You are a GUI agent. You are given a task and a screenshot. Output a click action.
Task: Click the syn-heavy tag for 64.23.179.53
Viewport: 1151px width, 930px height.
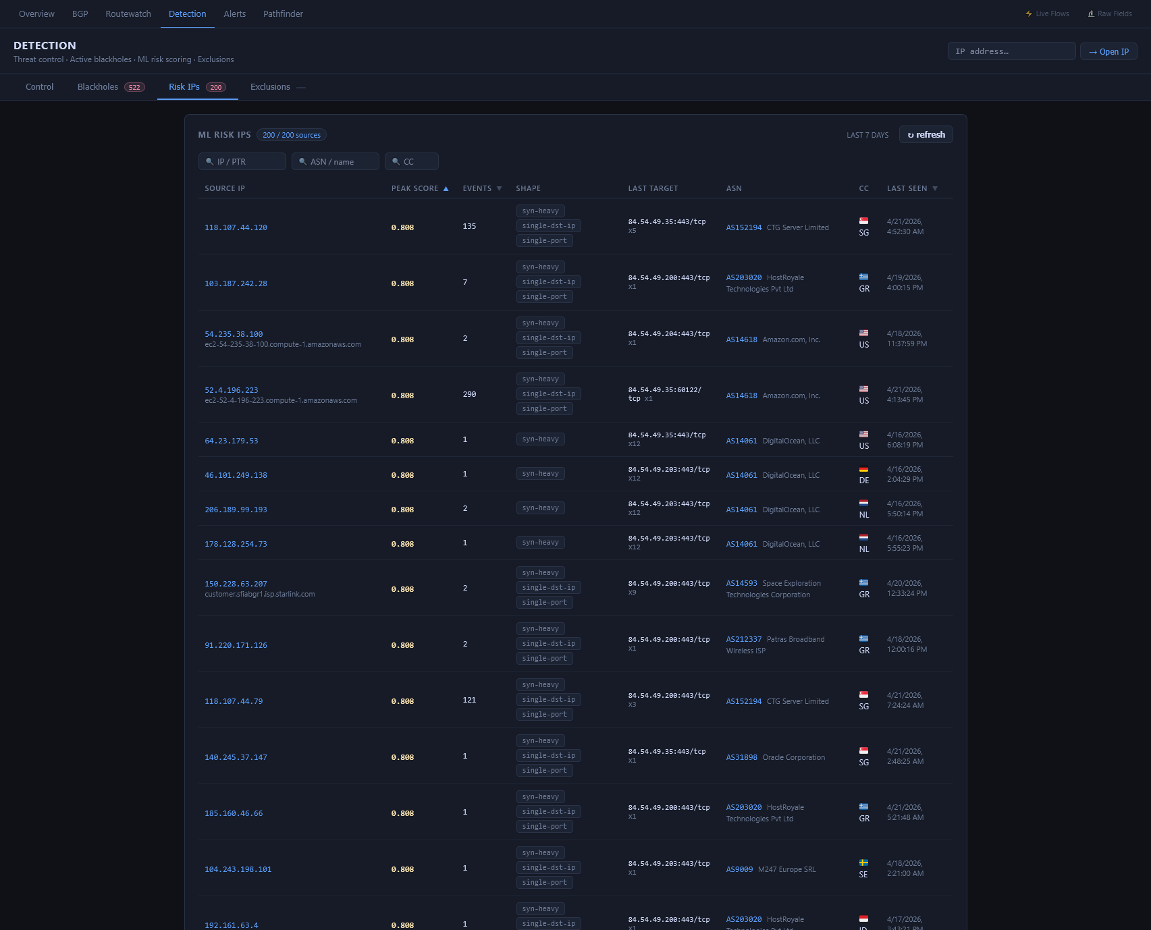(540, 439)
